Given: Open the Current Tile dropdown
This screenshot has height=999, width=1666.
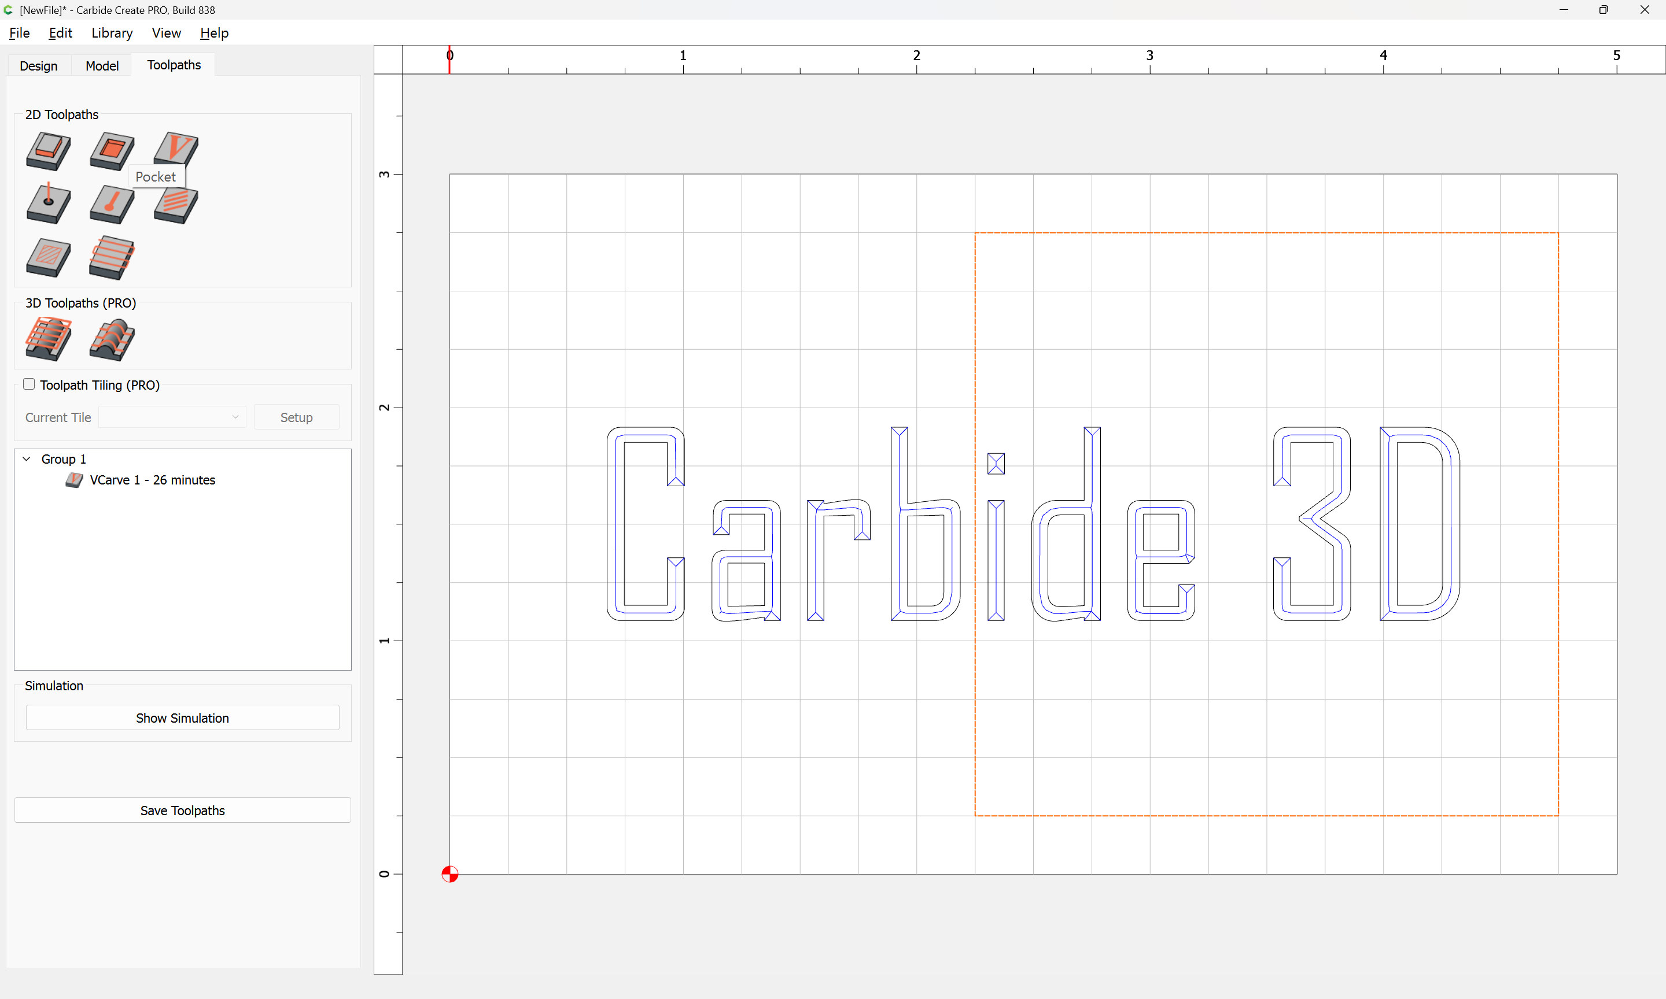Looking at the screenshot, I should click(172, 417).
